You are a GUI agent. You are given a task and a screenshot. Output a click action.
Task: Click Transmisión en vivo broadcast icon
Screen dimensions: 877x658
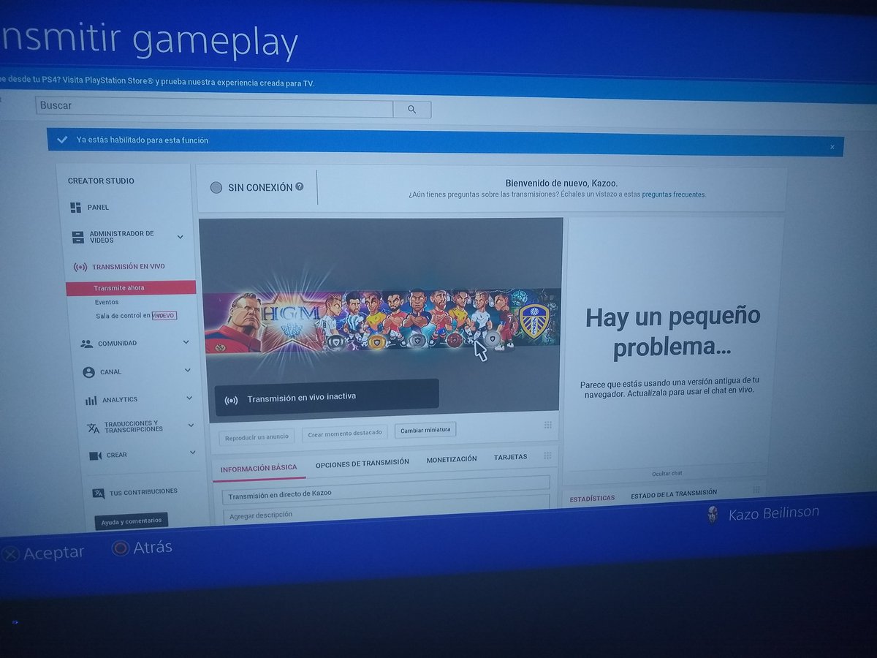80,267
